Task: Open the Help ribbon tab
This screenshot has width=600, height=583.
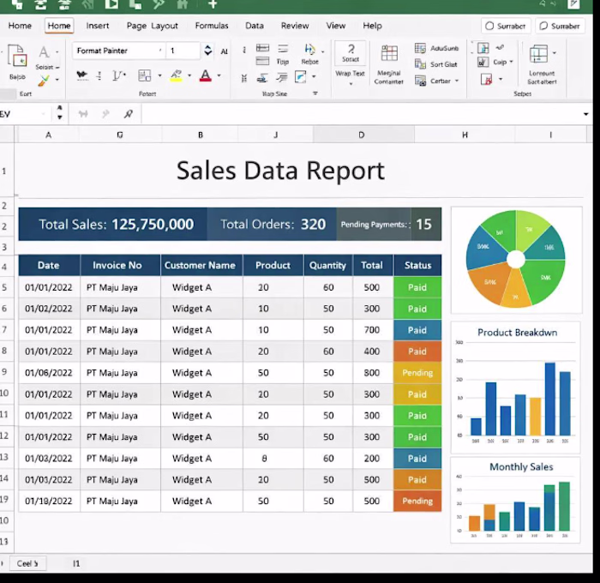Action: click(372, 26)
